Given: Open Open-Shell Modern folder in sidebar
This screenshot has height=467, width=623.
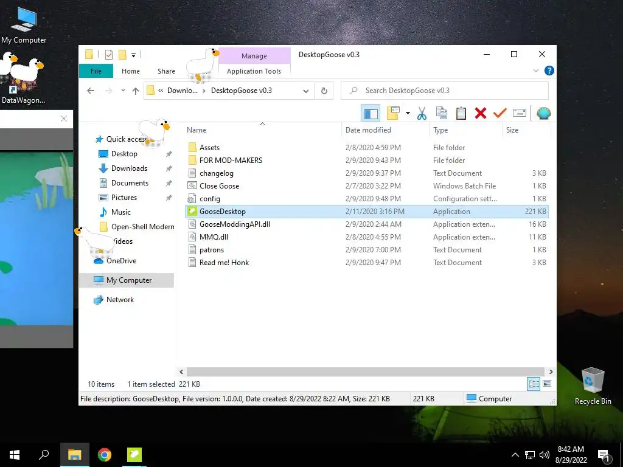Looking at the screenshot, I should [x=142, y=227].
